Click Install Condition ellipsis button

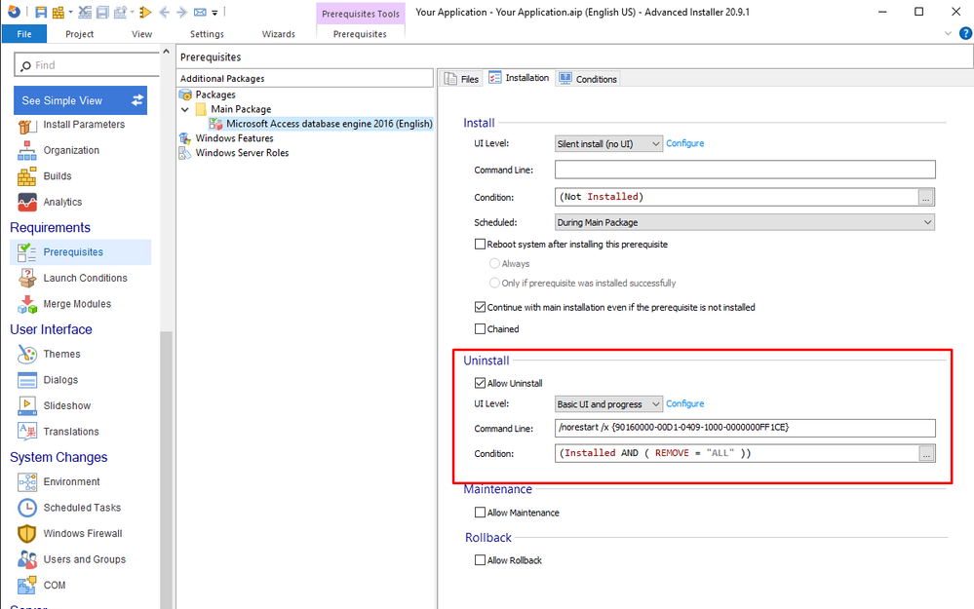tap(925, 198)
